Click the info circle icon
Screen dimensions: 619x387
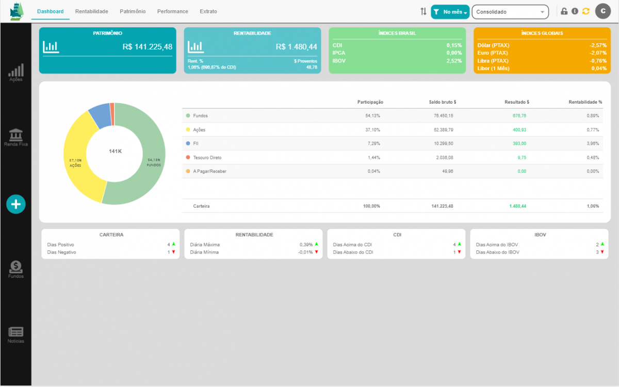point(575,11)
